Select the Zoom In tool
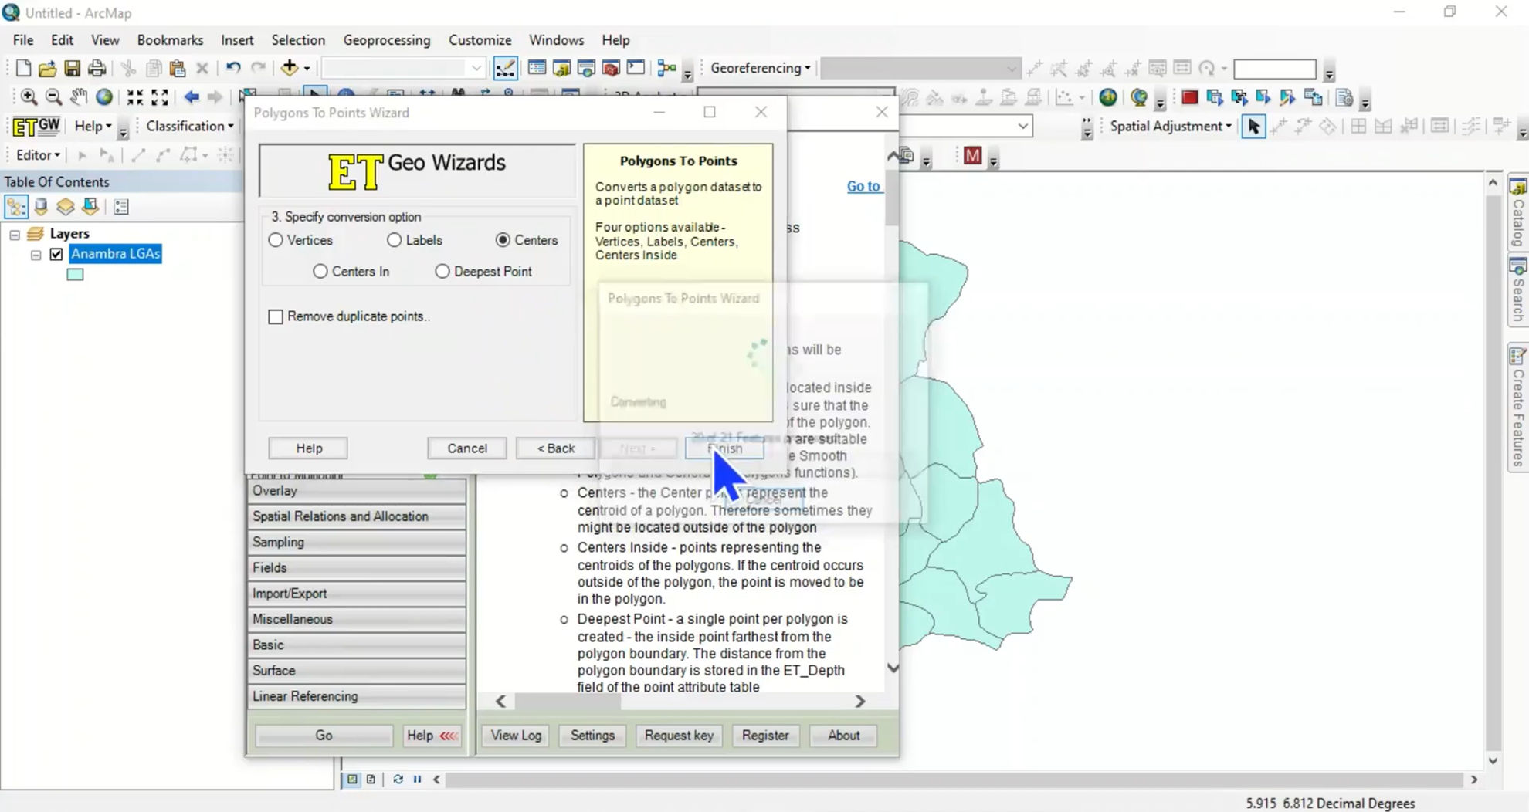This screenshot has height=812, width=1529. pyautogui.click(x=29, y=97)
